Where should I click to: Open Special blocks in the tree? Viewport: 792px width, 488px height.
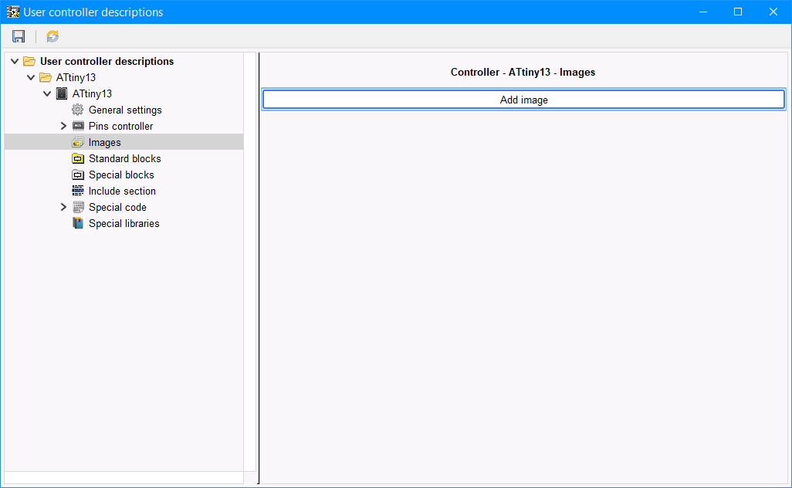point(121,175)
